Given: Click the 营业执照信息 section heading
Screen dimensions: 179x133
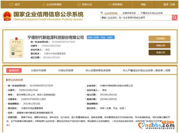Looking at the screenshot, I should point(15,80).
